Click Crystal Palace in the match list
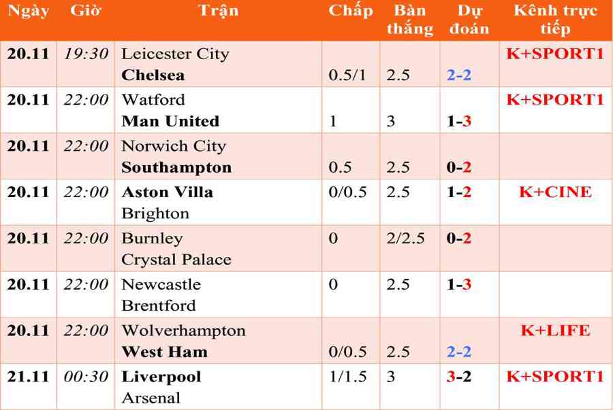This screenshot has width=613, height=410. click(x=176, y=260)
